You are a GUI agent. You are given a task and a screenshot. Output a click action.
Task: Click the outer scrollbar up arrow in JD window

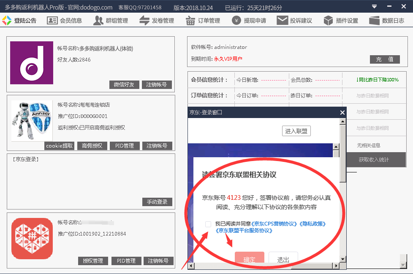pos(342,121)
